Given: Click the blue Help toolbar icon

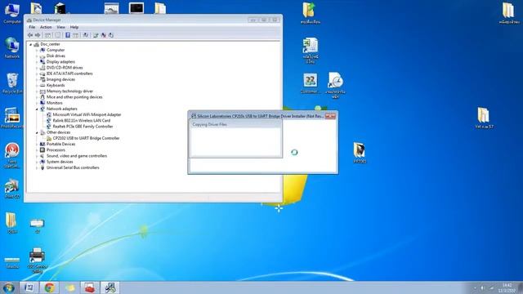Looking at the screenshot, I should 68,35.
